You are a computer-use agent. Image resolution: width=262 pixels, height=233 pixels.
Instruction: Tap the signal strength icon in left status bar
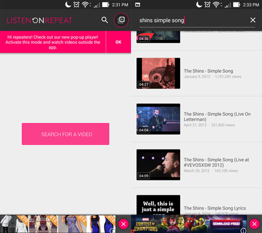point(97,5)
